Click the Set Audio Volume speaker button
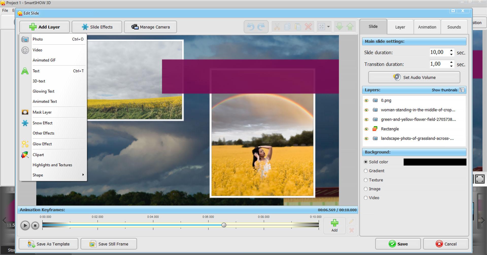487x255 pixels. pyautogui.click(x=414, y=77)
